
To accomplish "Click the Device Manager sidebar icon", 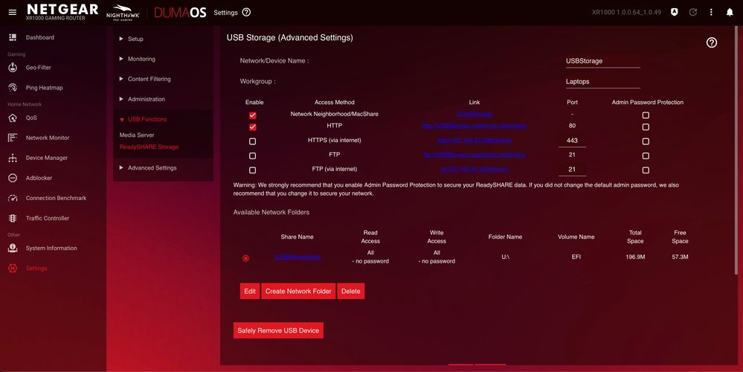I will pos(13,158).
